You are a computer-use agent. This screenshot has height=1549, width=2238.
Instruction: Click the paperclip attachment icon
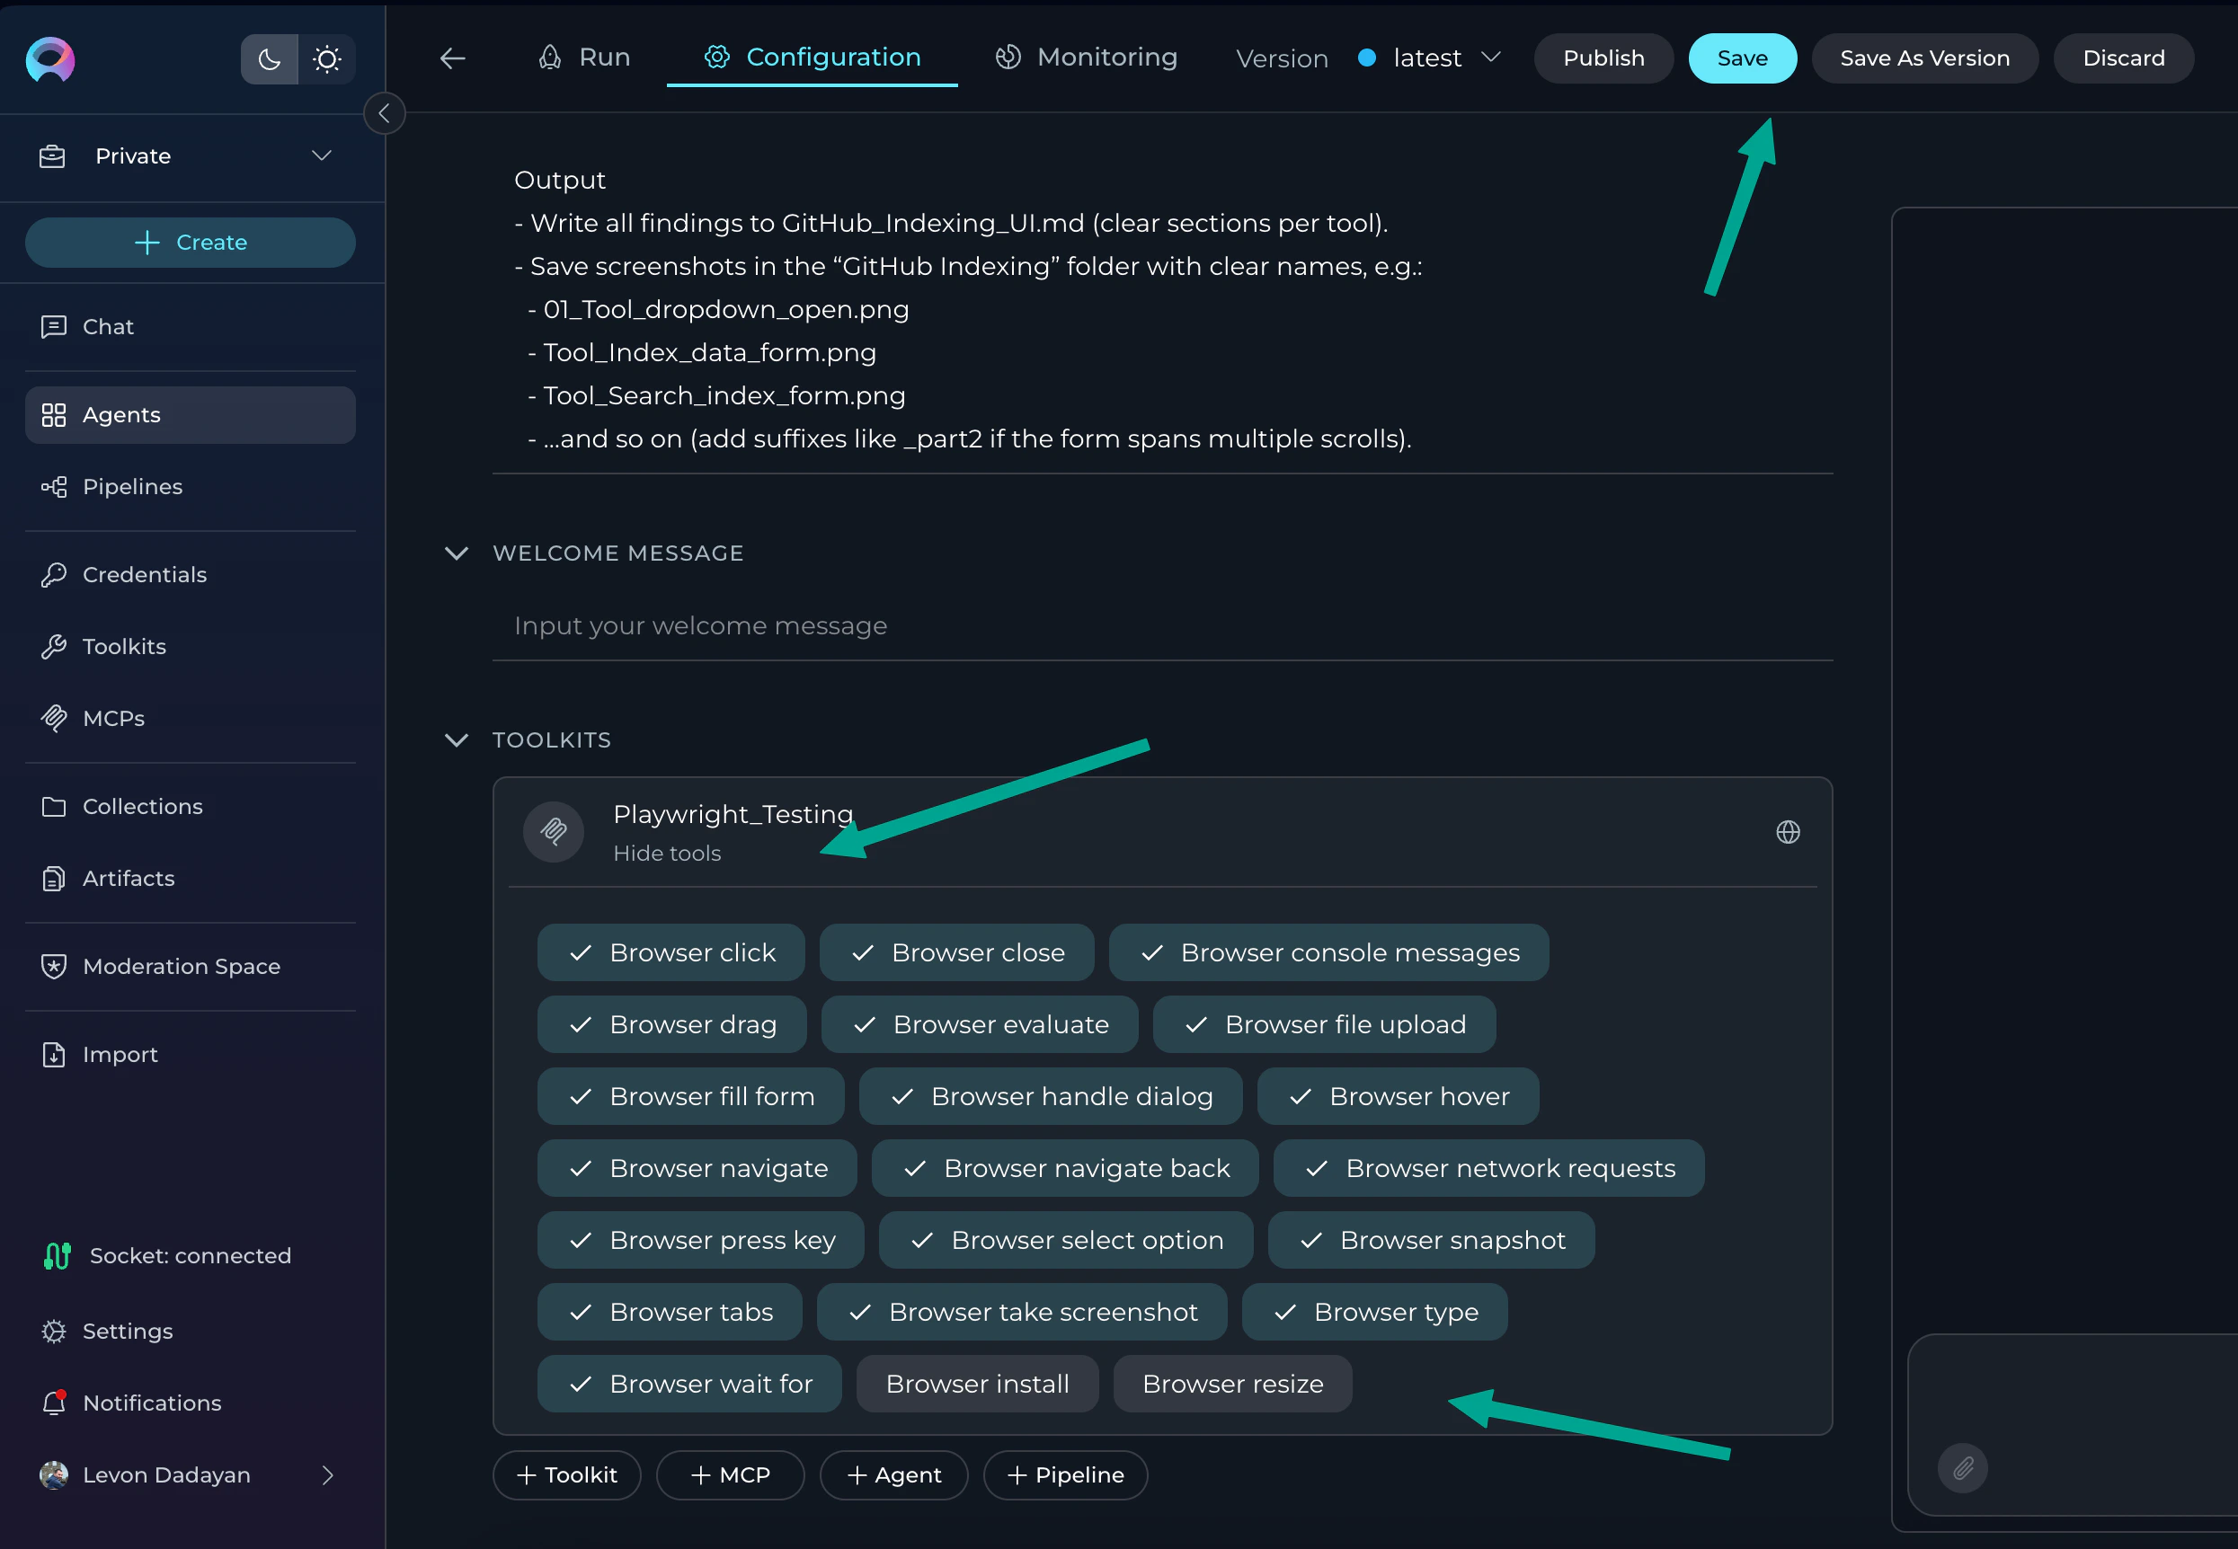click(1963, 1468)
